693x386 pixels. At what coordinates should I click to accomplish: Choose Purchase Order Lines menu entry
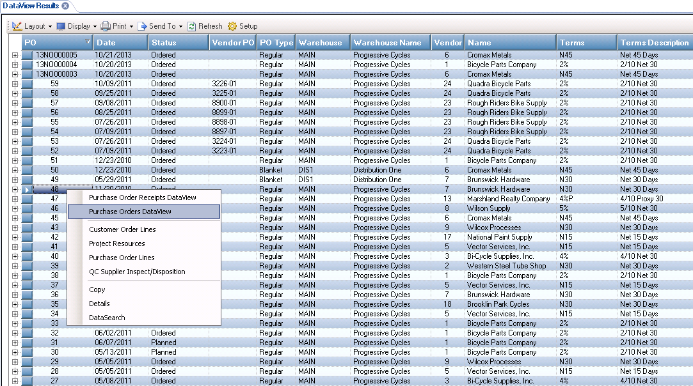coord(143,258)
